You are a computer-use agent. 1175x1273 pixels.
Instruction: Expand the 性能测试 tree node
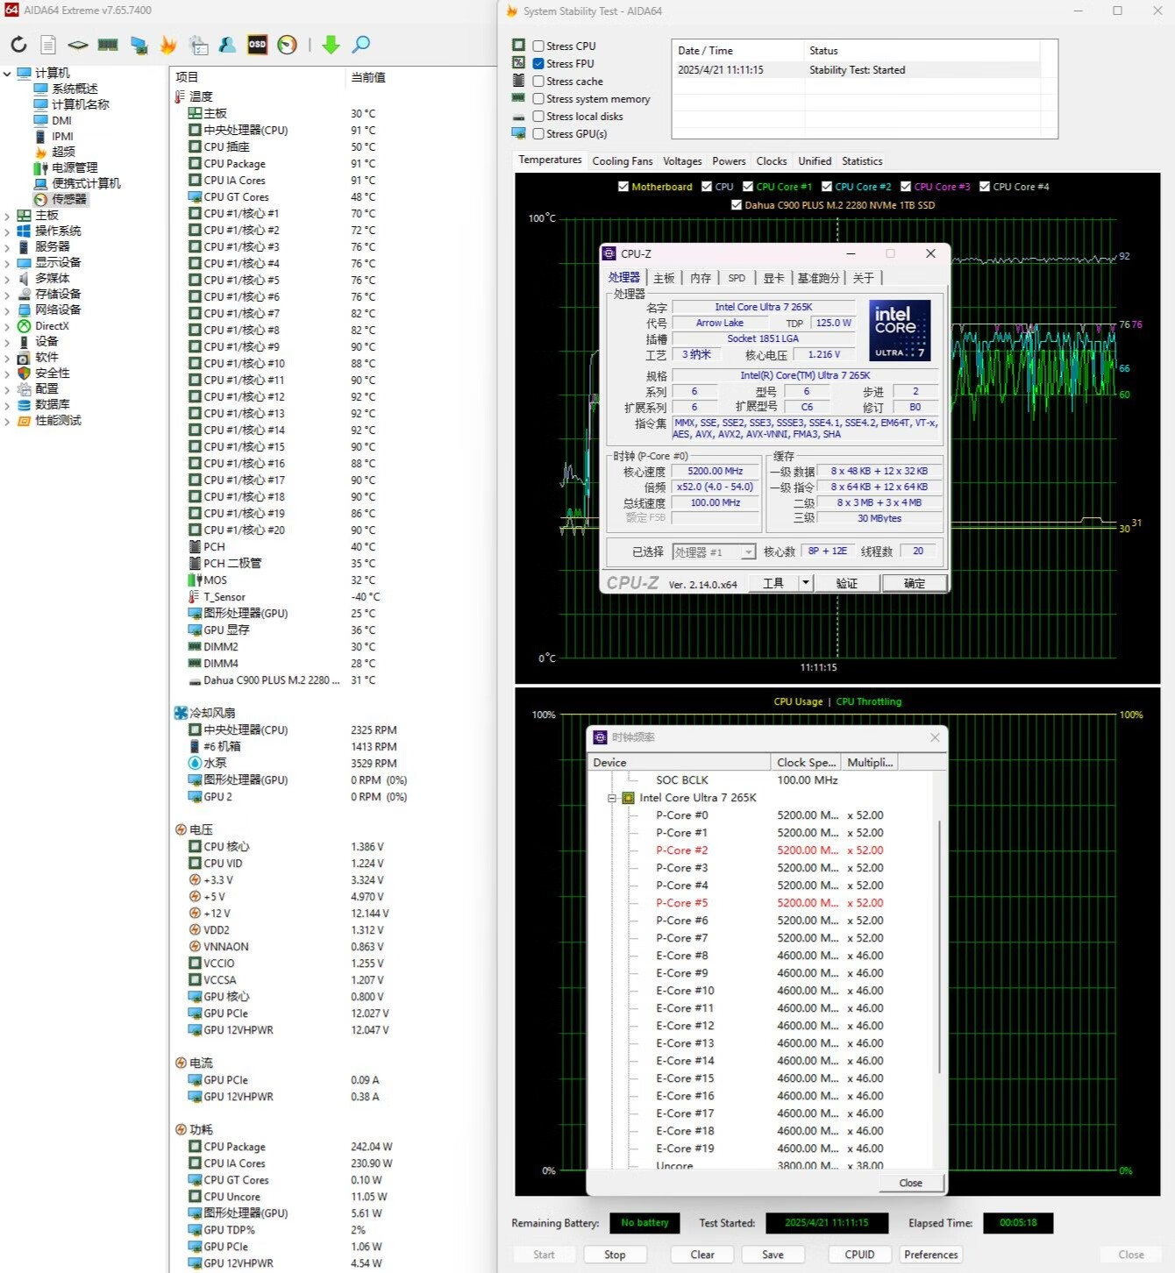(x=7, y=421)
